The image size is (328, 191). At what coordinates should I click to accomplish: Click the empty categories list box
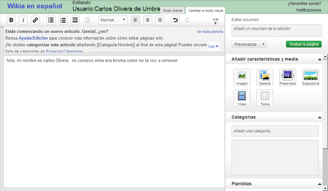click(x=275, y=158)
